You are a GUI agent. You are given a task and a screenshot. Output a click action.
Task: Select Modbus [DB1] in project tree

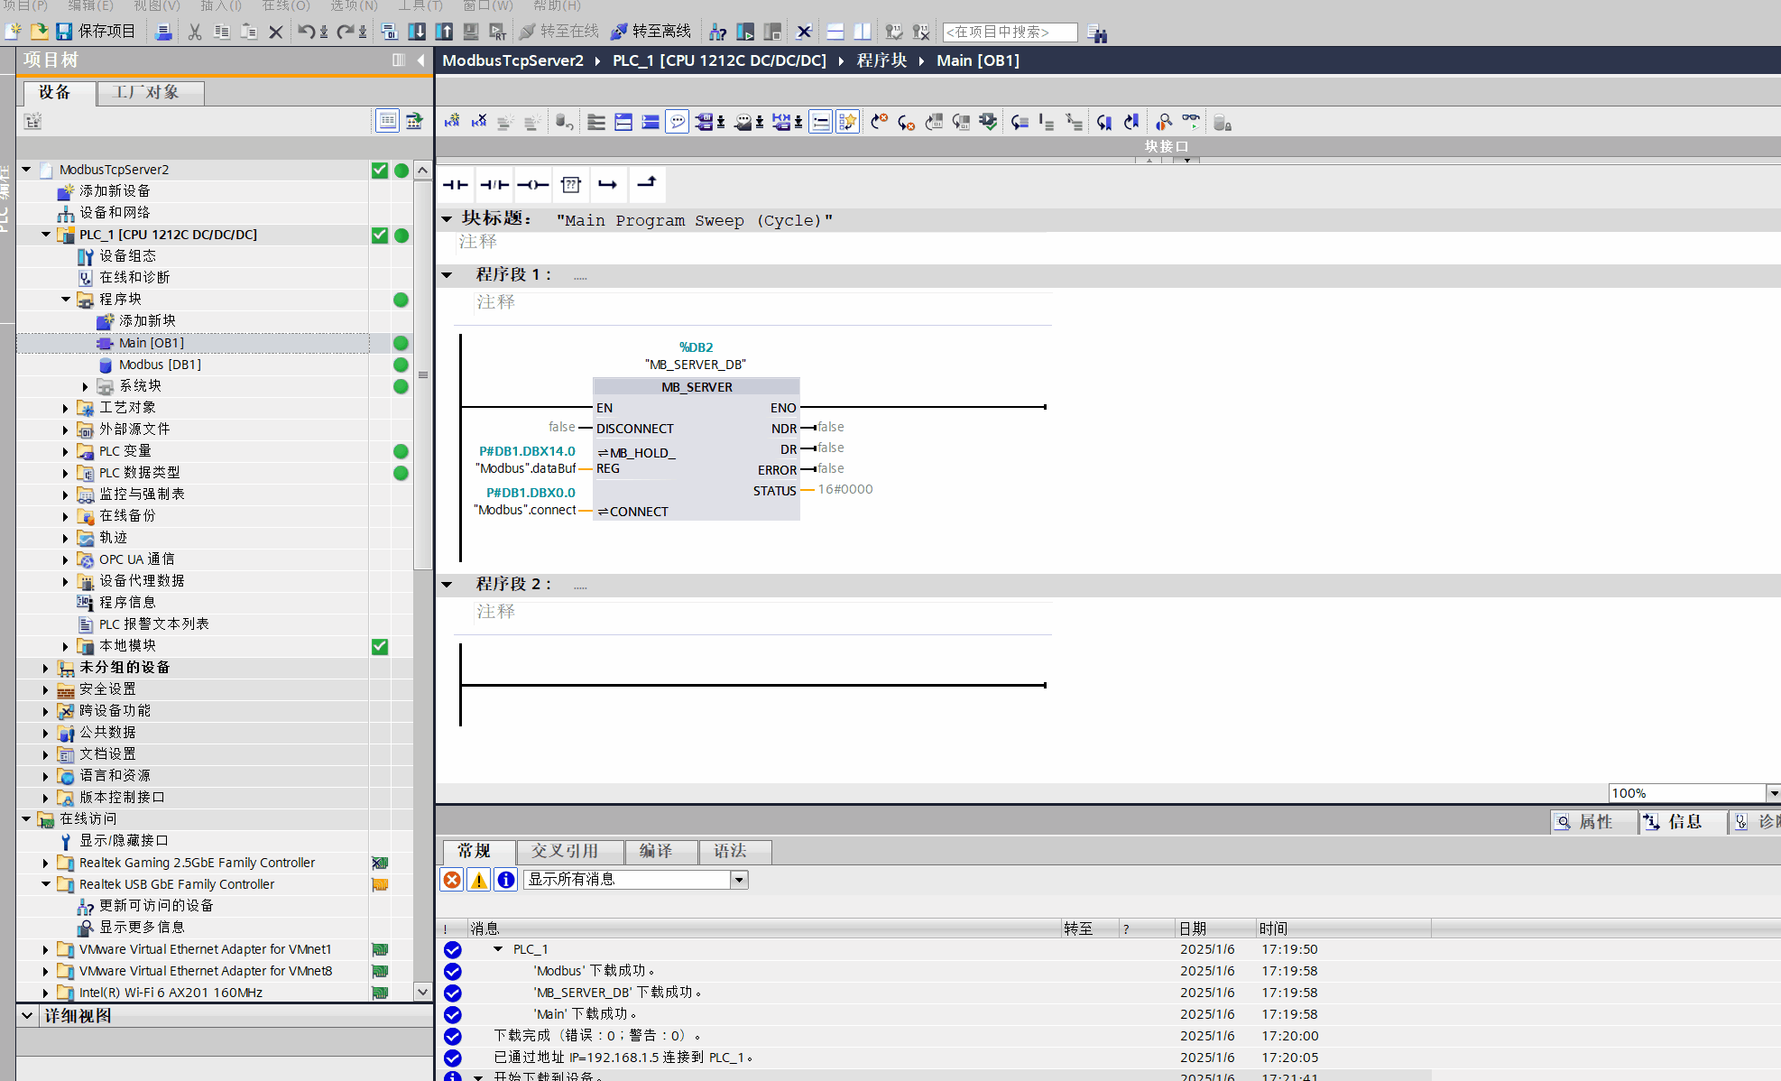coord(160,365)
